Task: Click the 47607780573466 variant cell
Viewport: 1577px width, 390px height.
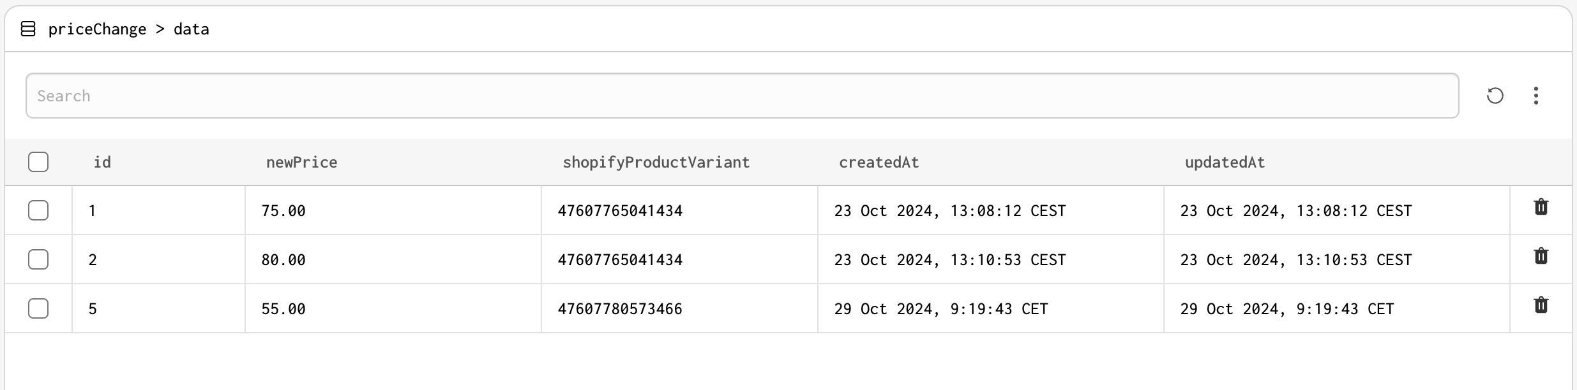Action: pos(620,309)
